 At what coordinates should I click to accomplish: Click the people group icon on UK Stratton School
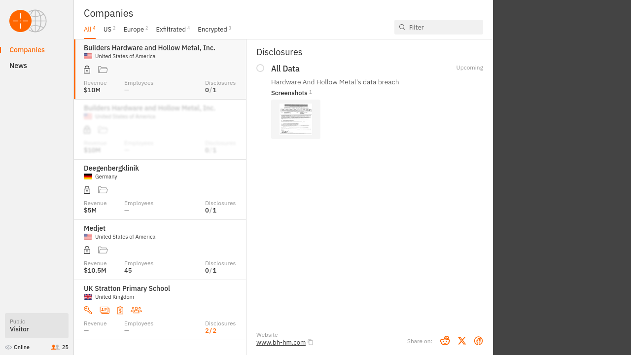(136, 310)
